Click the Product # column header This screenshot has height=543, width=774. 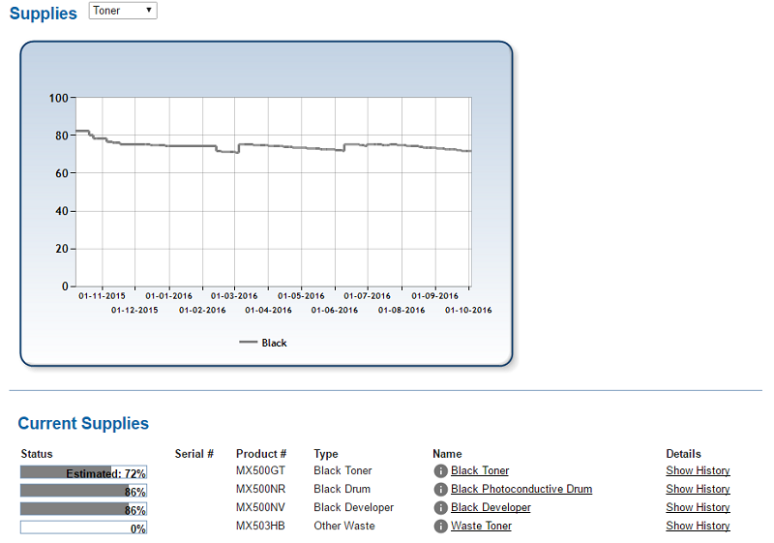(x=261, y=454)
